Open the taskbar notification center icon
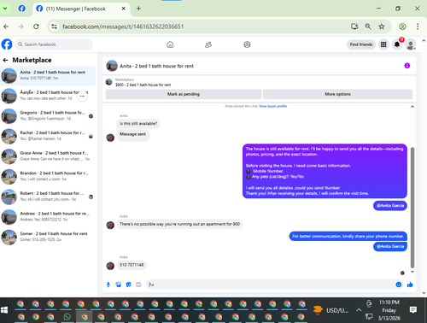427x323 pixels. (x=413, y=310)
